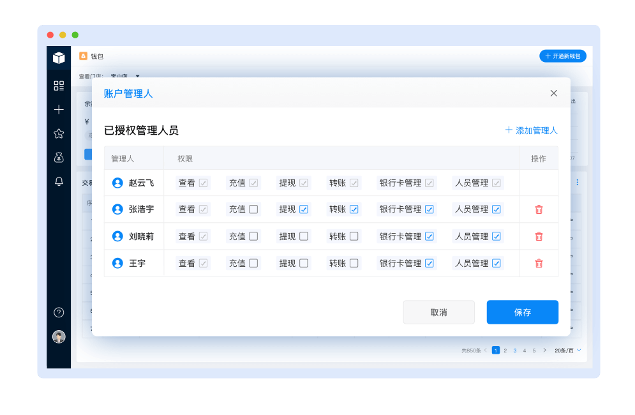Click the cube logo in the sidebar

click(59, 58)
